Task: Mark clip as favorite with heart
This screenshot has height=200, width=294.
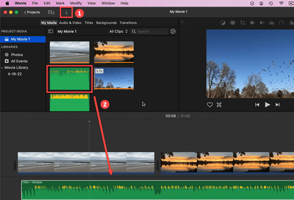Action: point(210,105)
